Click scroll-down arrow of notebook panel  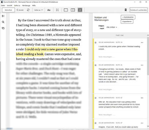click(x=148, y=126)
